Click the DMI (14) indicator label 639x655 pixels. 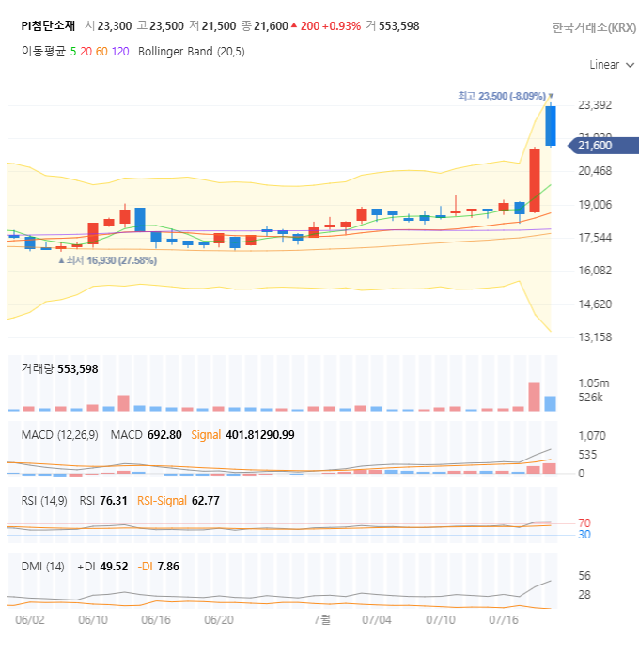tap(42, 567)
